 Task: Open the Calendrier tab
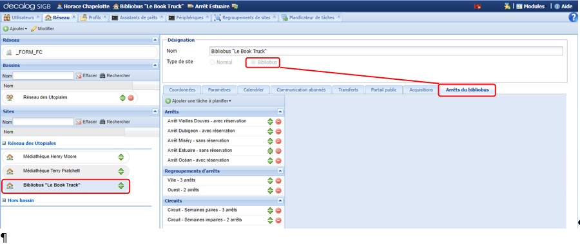(x=253, y=90)
